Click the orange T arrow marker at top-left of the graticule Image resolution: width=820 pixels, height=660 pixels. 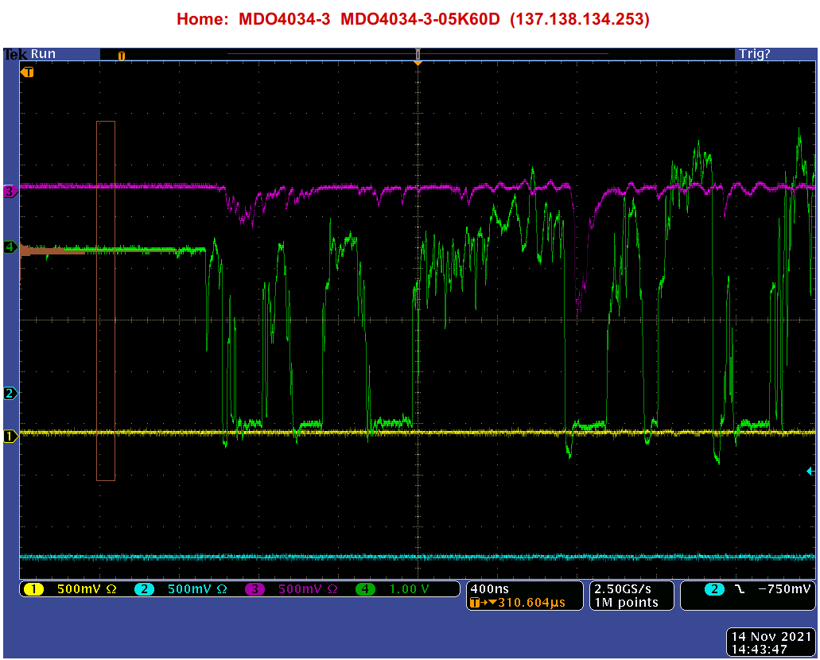coord(28,72)
